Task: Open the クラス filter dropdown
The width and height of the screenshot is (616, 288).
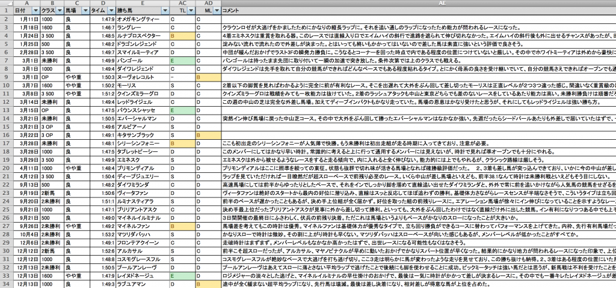Action: (x=60, y=11)
